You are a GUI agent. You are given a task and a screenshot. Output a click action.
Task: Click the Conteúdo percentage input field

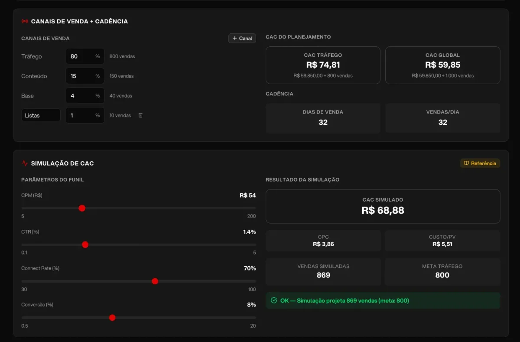pos(85,76)
